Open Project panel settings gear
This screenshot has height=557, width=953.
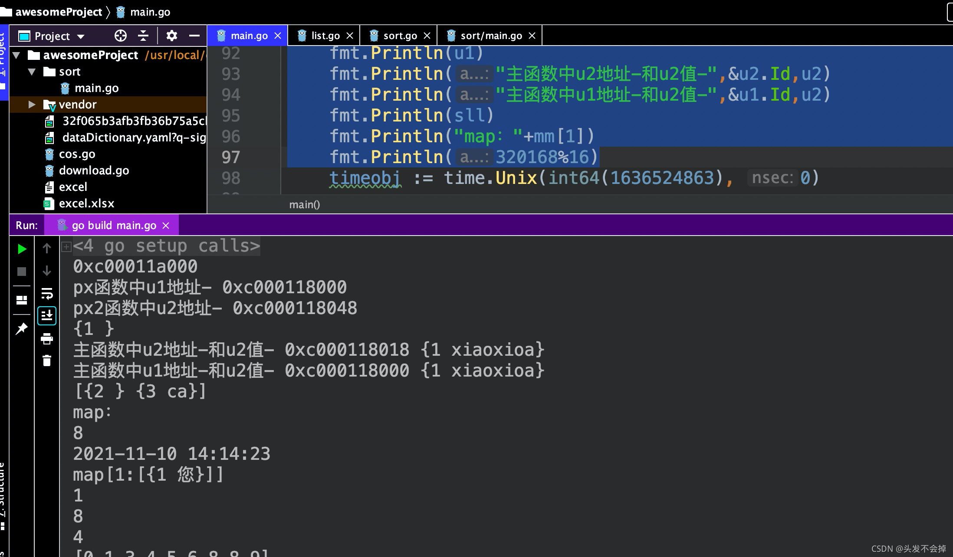[172, 36]
